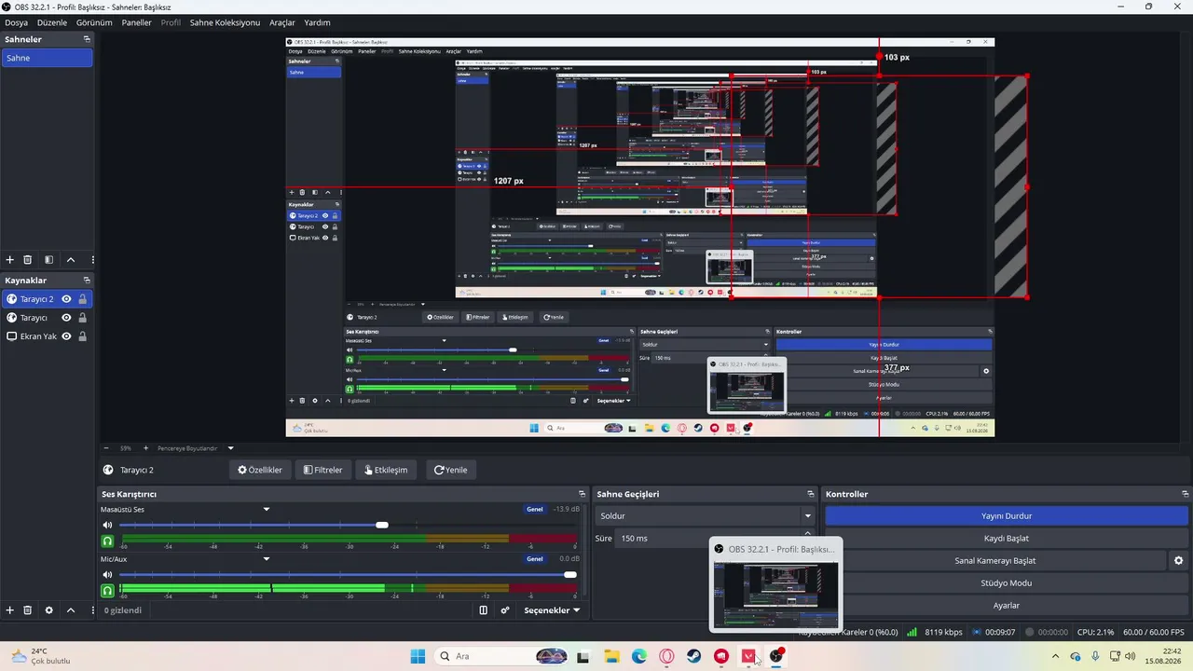Remove the selected source in Kaynaklar panel
The image size is (1193, 671).
point(28,610)
